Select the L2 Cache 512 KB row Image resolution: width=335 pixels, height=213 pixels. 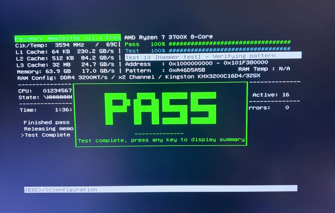(x=65, y=58)
